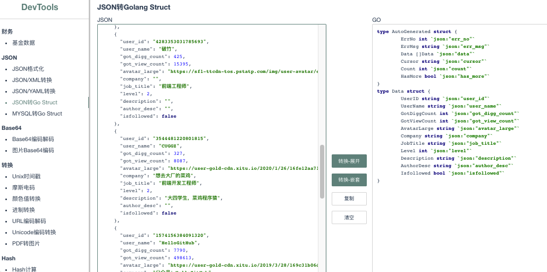The image size is (547, 272).
Task: Click the 复制 button
Action: pos(349,199)
